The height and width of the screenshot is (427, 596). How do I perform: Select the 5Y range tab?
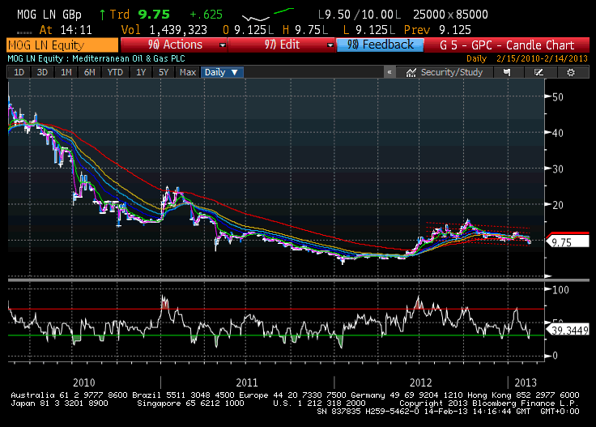coord(164,72)
